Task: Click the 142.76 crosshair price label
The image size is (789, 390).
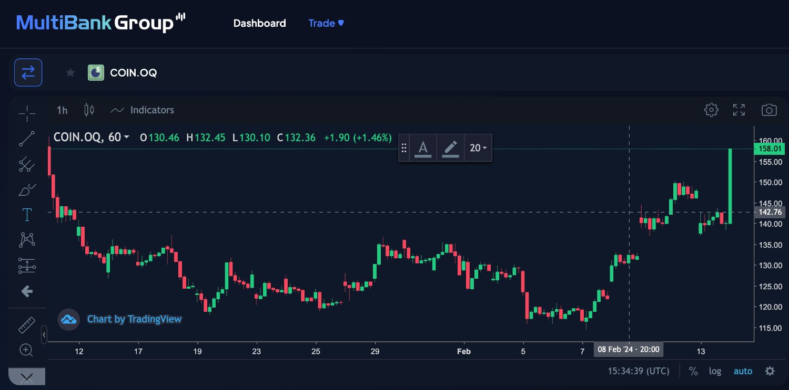Action: (x=769, y=212)
